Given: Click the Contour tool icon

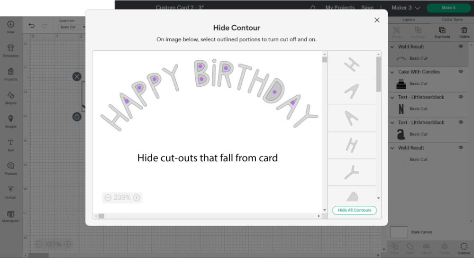Looking at the screenshot, I should point(464,249).
